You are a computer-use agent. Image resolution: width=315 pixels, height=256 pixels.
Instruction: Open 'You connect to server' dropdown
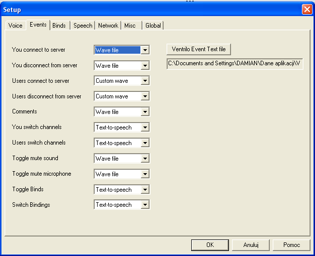(x=122, y=50)
